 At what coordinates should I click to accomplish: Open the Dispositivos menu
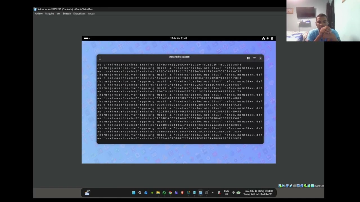tap(79, 13)
